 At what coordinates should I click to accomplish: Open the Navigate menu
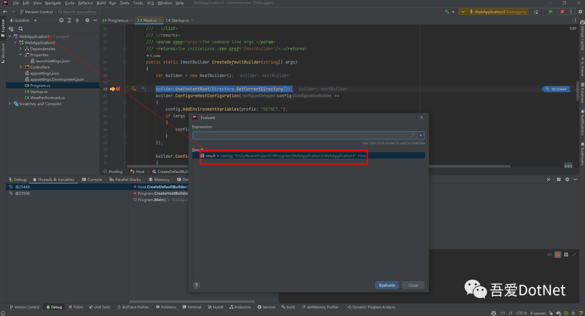click(53, 3)
